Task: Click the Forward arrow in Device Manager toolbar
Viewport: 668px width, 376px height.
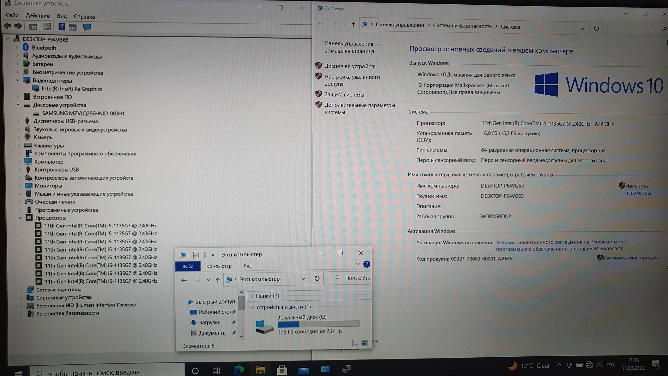Action: [18, 26]
